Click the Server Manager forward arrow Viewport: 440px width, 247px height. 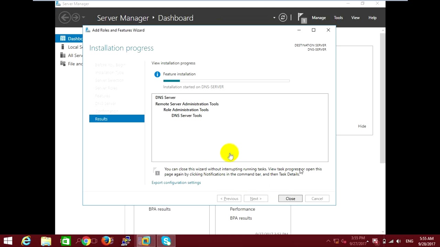click(76, 17)
